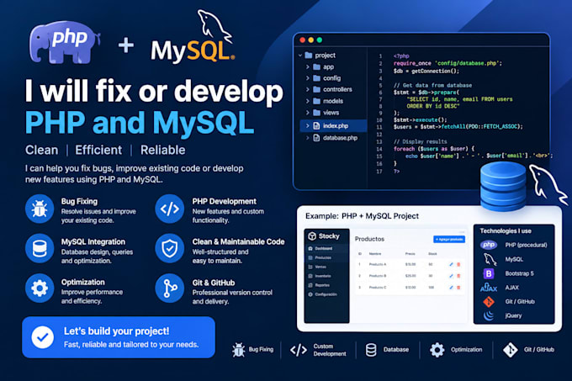Click the PHP Development code brackets icon
Screen dimensions: 572x381
170,209
